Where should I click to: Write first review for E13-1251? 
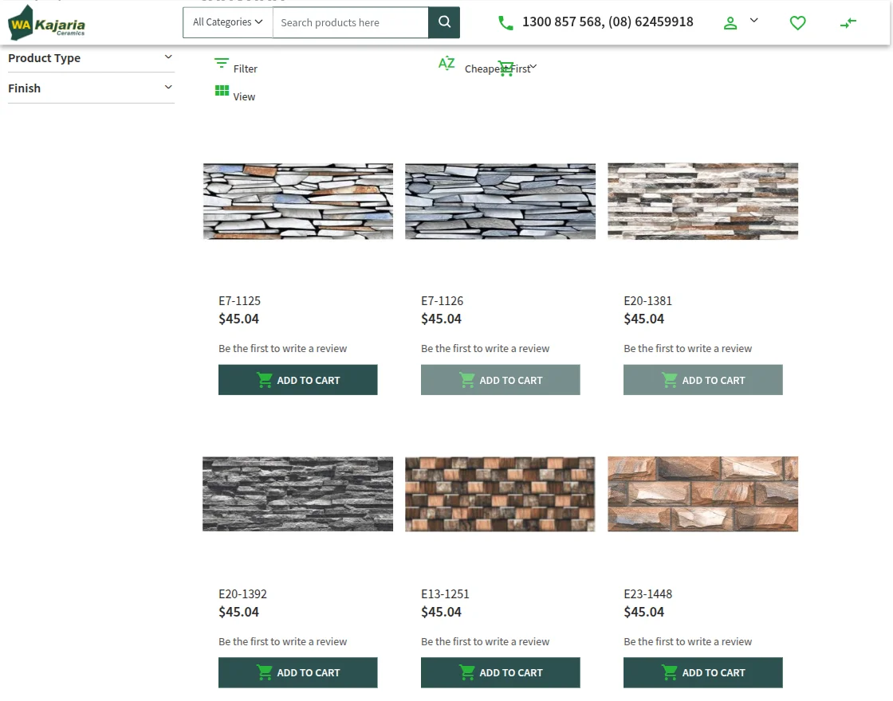pos(485,642)
